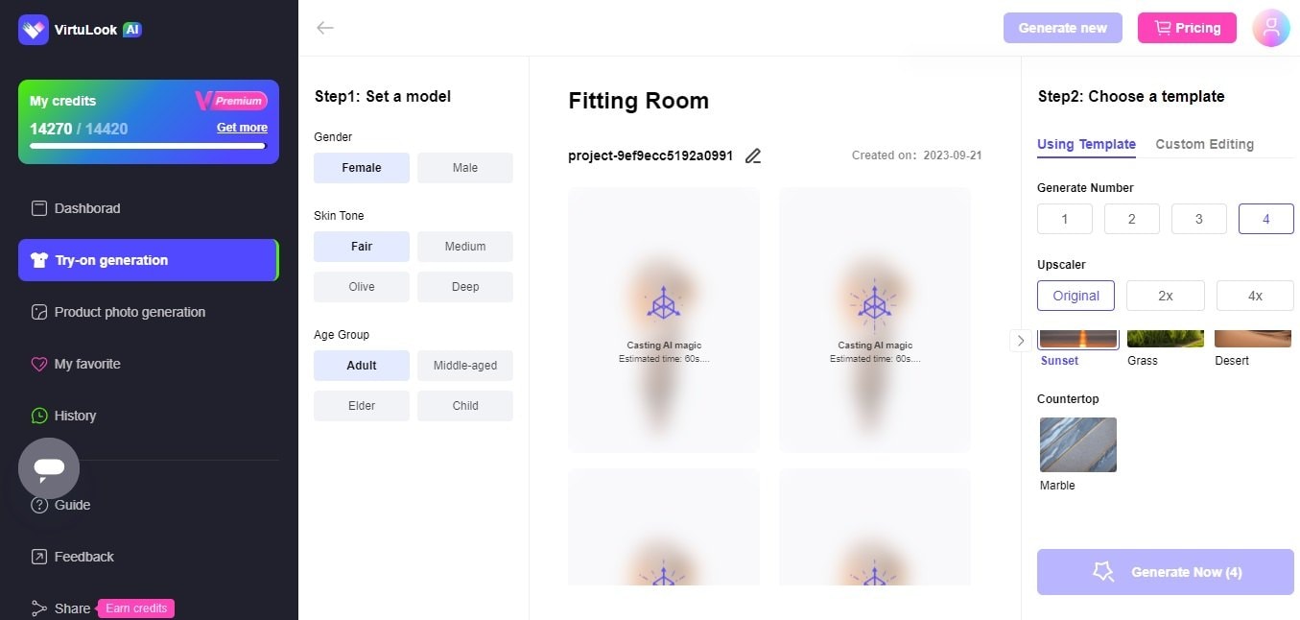Click the 14270 / 14420 credits text

pyautogui.click(x=79, y=129)
